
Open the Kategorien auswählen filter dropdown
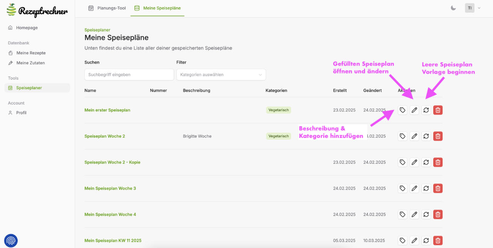coord(221,75)
